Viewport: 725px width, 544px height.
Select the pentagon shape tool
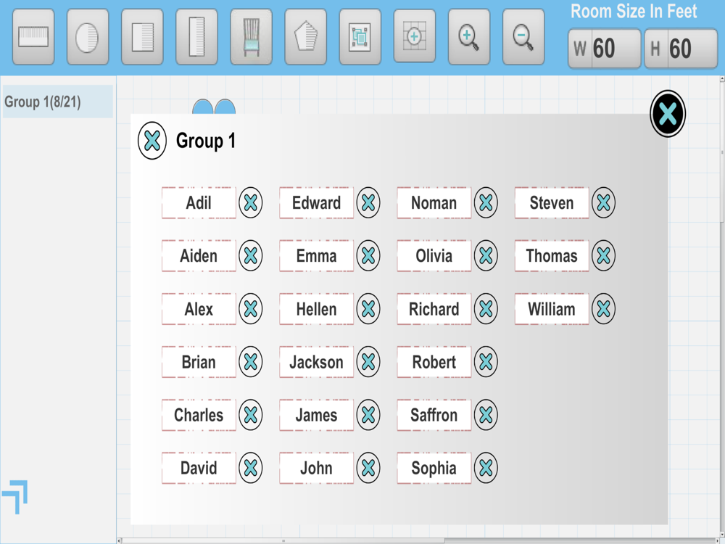(306, 36)
